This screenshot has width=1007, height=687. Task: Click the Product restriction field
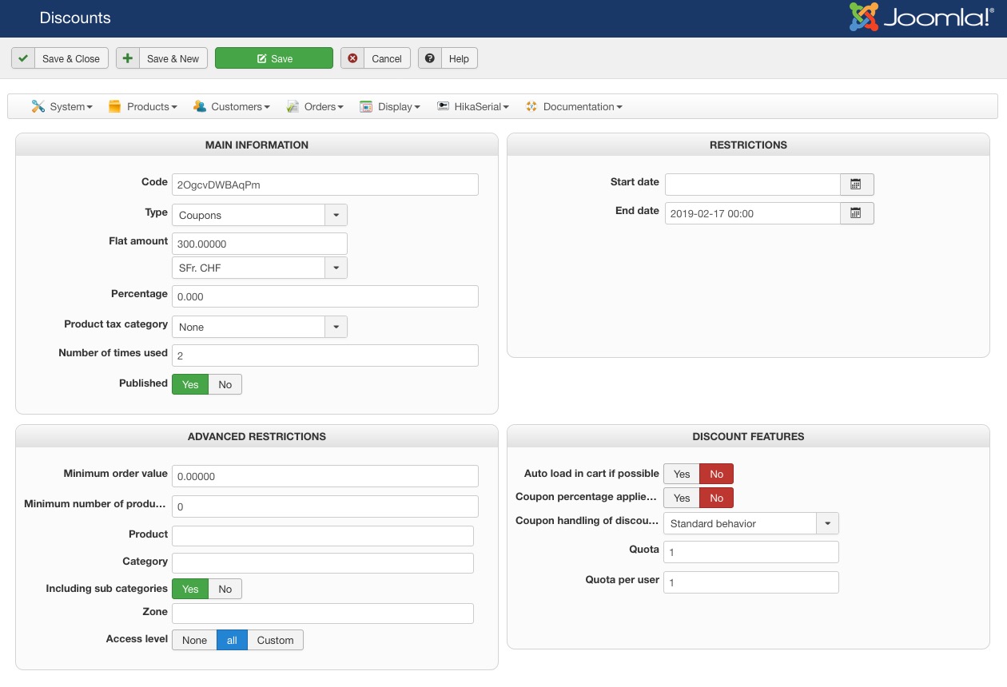tap(323, 536)
